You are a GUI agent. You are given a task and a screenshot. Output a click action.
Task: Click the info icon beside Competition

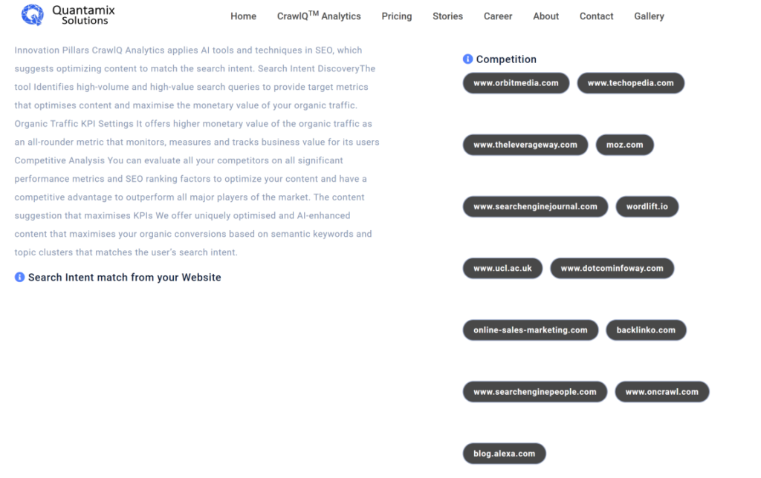467,59
